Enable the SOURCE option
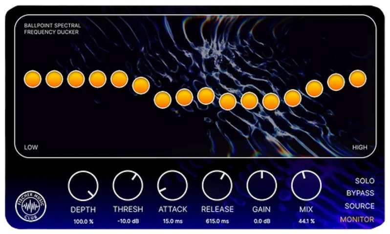Image resolution: width=390 pixels, height=234 pixels. 359,206
